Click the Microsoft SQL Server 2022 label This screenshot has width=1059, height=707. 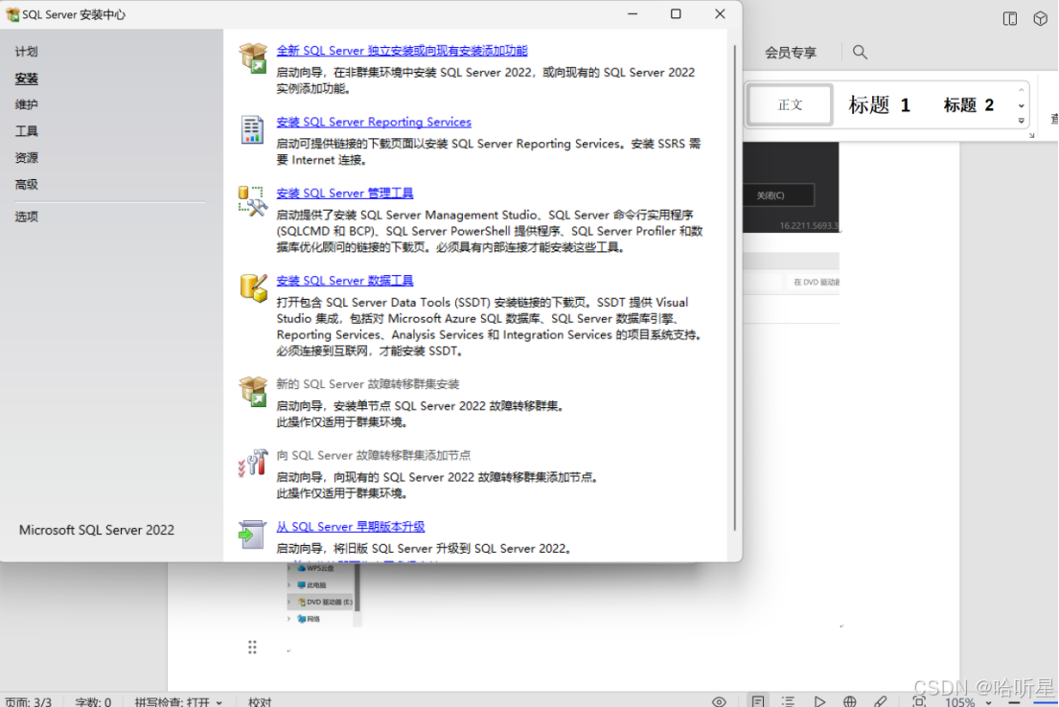point(97,530)
